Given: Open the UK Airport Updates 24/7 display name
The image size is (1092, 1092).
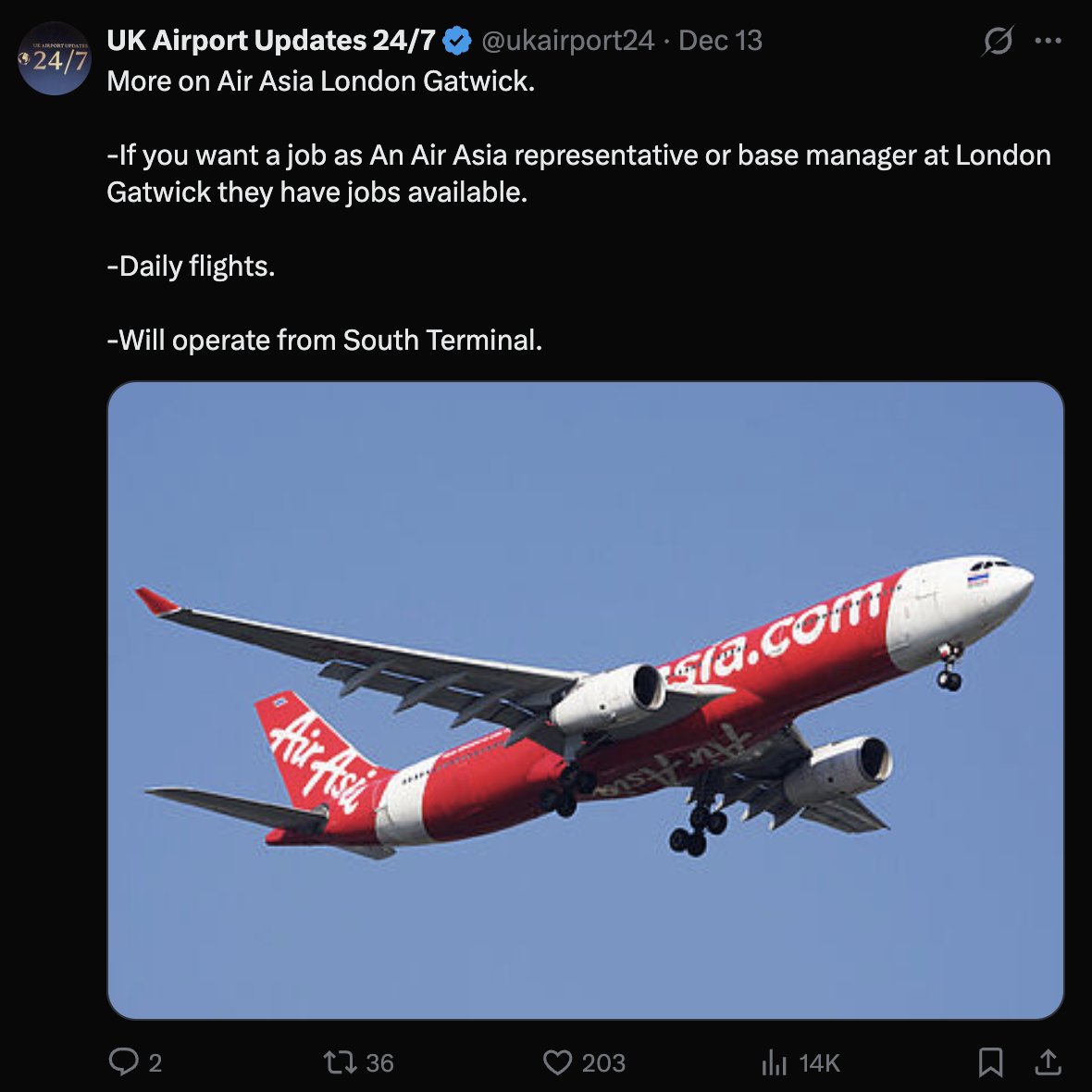Looking at the screenshot, I should (271, 41).
